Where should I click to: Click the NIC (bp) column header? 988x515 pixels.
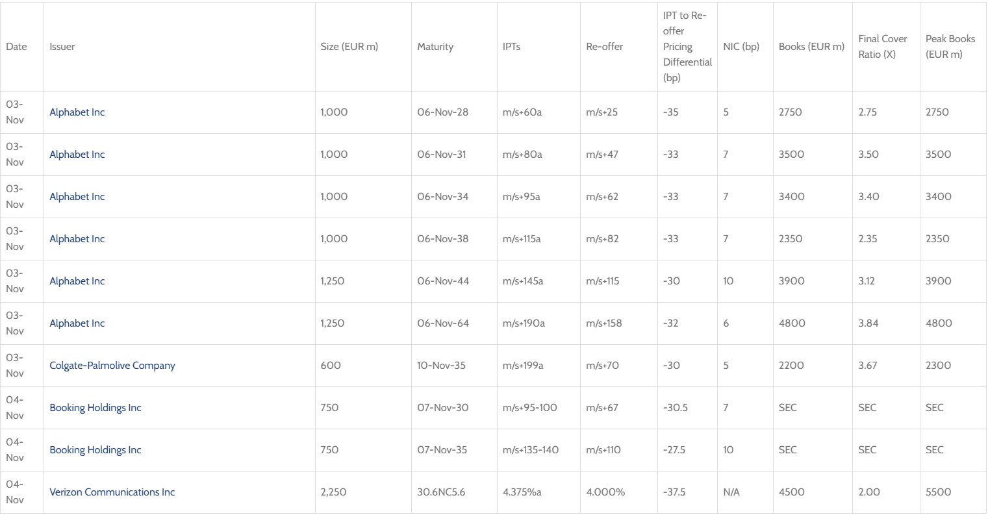pos(741,47)
